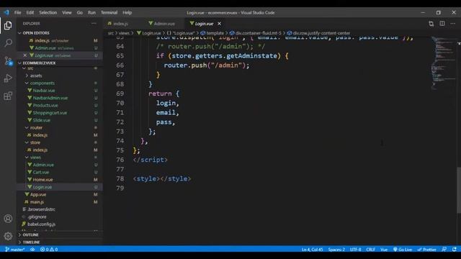Click the Prettier status bar item
The image size is (461, 259).
pyautogui.click(x=426, y=250)
